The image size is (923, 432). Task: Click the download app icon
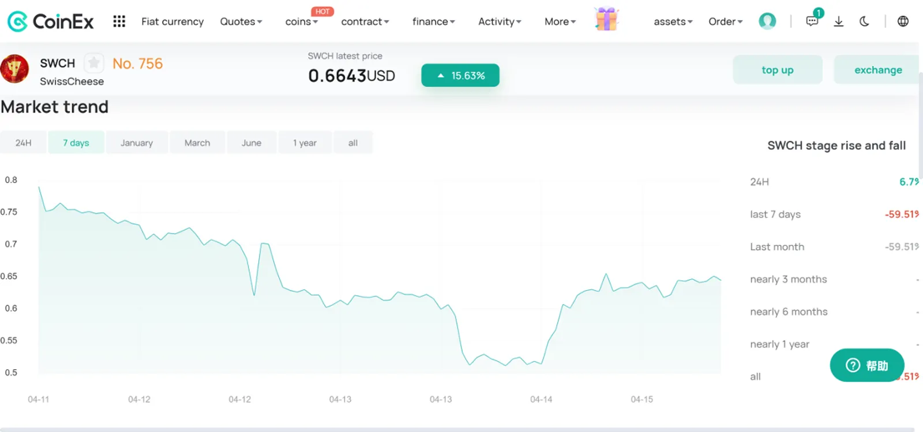(x=839, y=21)
